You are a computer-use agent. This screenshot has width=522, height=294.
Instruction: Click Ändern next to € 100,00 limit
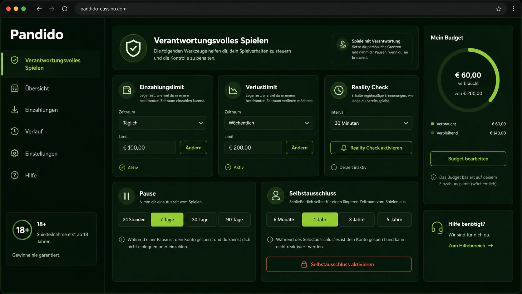194,147
